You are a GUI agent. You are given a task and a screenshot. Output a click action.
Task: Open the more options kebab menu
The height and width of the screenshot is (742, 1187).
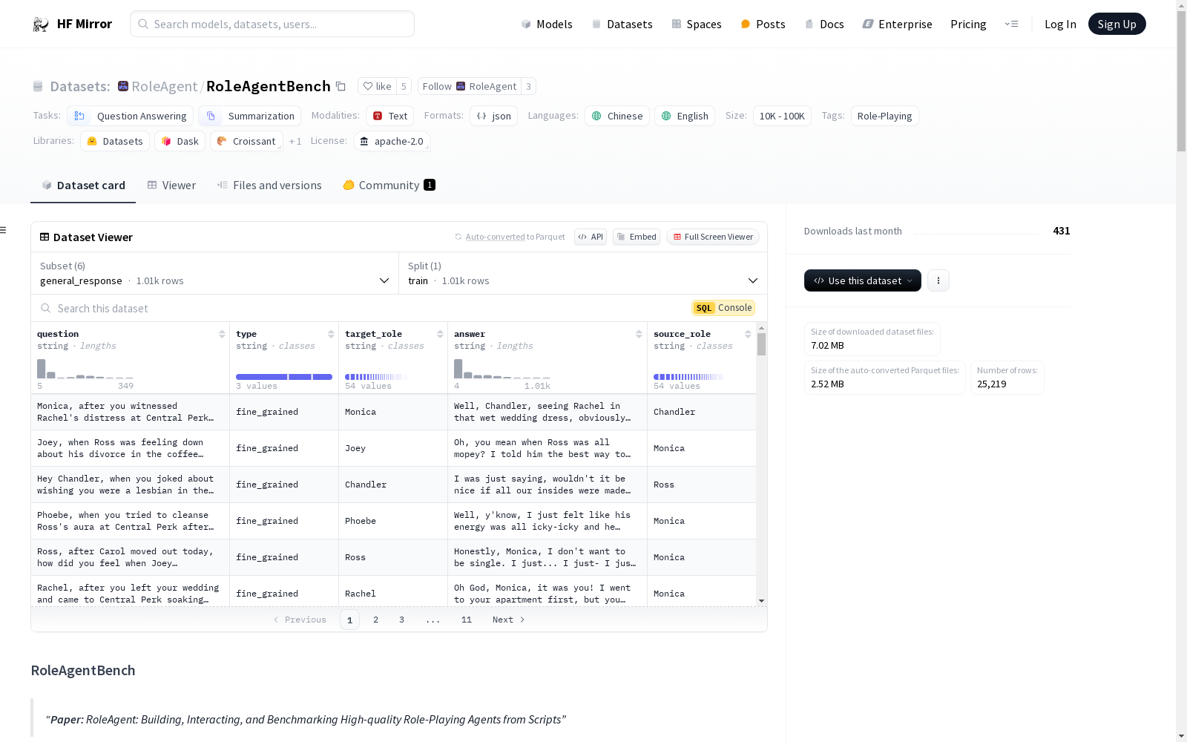point(938,280)
